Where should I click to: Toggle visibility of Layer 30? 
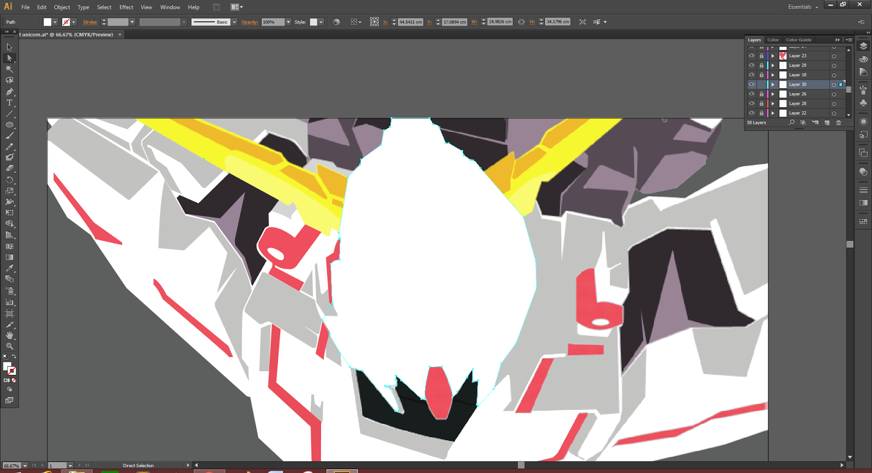(x=752, y=84)
